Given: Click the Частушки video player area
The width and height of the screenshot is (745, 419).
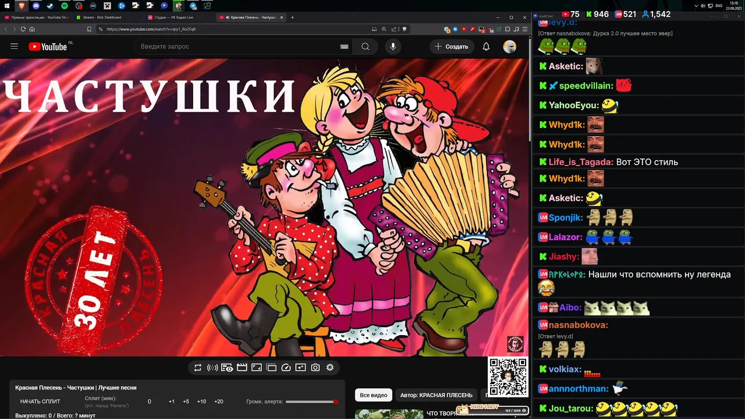Looking at the screenshot, I should [x=265, y=207].
